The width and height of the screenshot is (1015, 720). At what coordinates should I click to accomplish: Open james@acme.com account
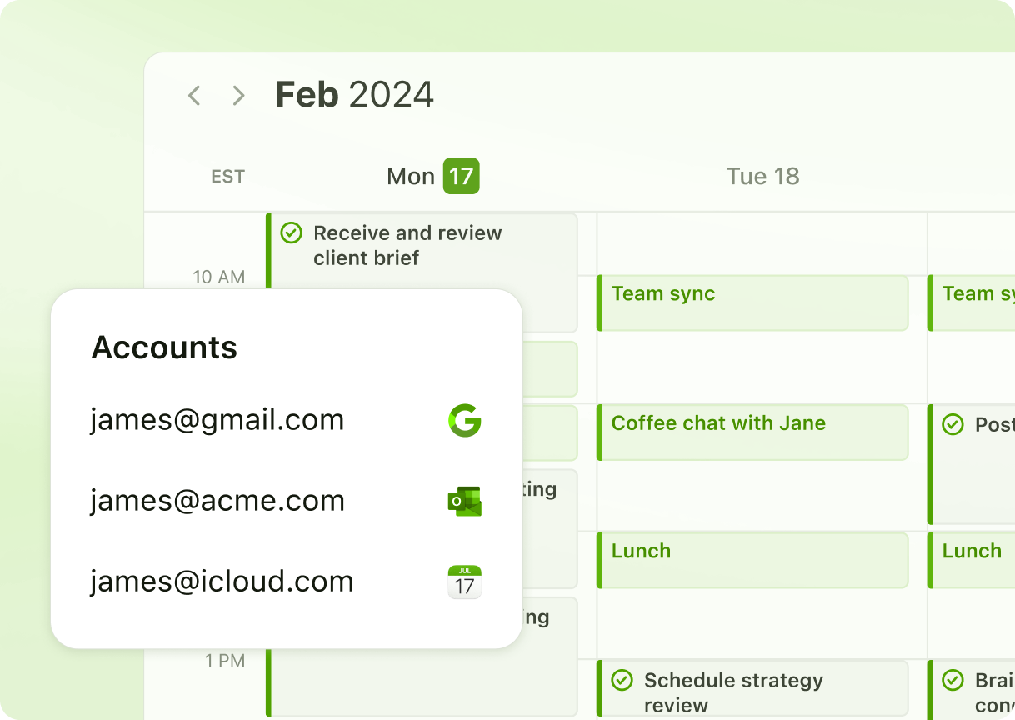pyautogui.click(x=217, y=501)
